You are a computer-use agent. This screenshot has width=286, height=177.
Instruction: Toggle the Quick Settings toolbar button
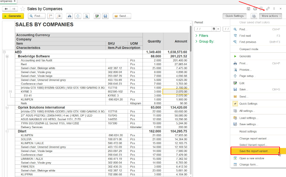tap(234, 16)
